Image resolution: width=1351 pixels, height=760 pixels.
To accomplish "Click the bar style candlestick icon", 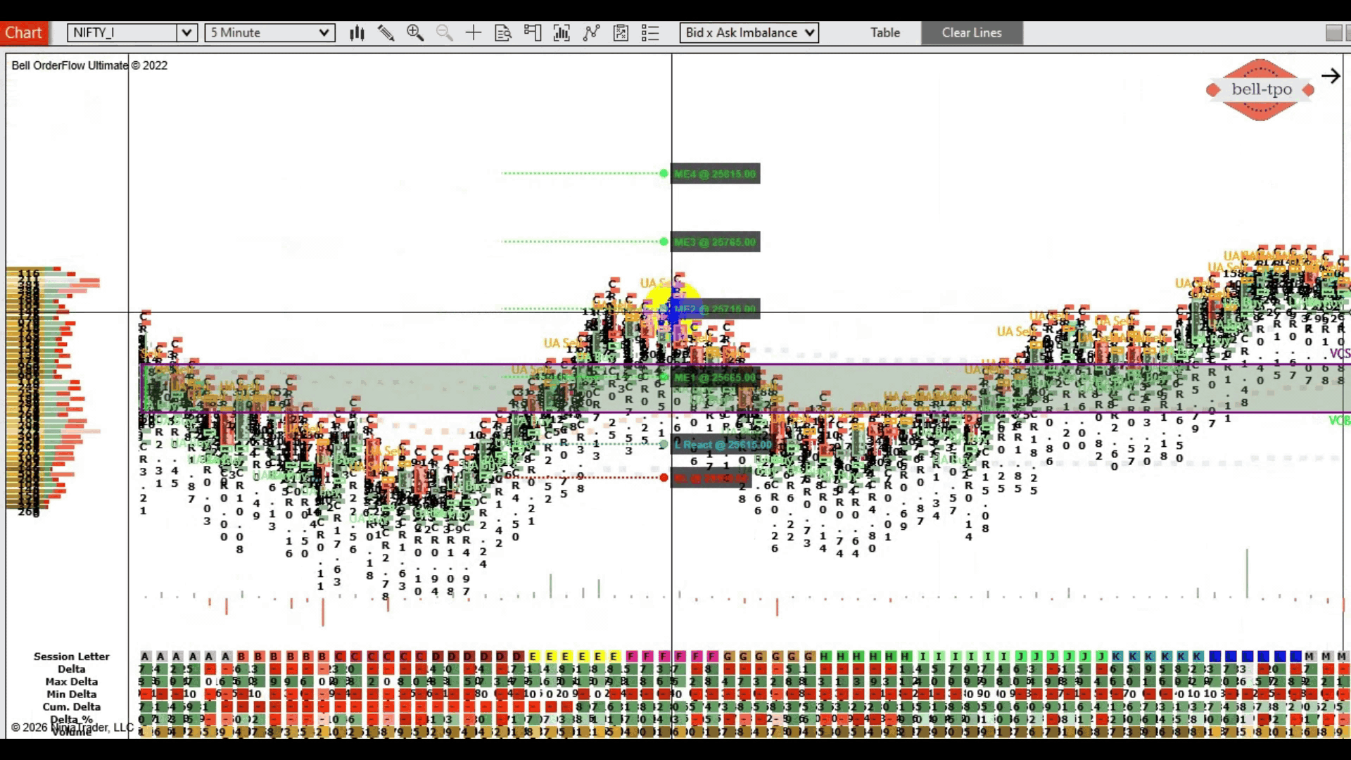I will [357, 33].
